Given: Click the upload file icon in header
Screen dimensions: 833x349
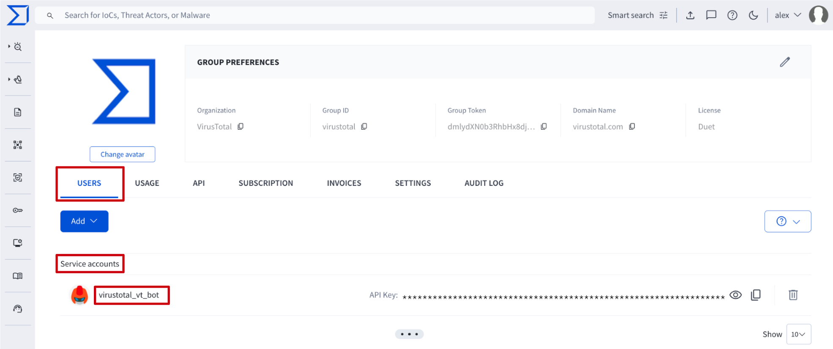Looking at the screenshot, I should click(691, 15).
